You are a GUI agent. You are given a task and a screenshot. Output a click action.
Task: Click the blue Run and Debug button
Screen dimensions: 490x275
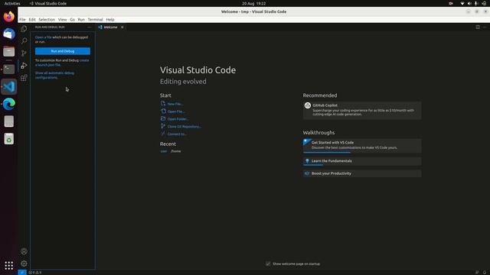point(63,51)
